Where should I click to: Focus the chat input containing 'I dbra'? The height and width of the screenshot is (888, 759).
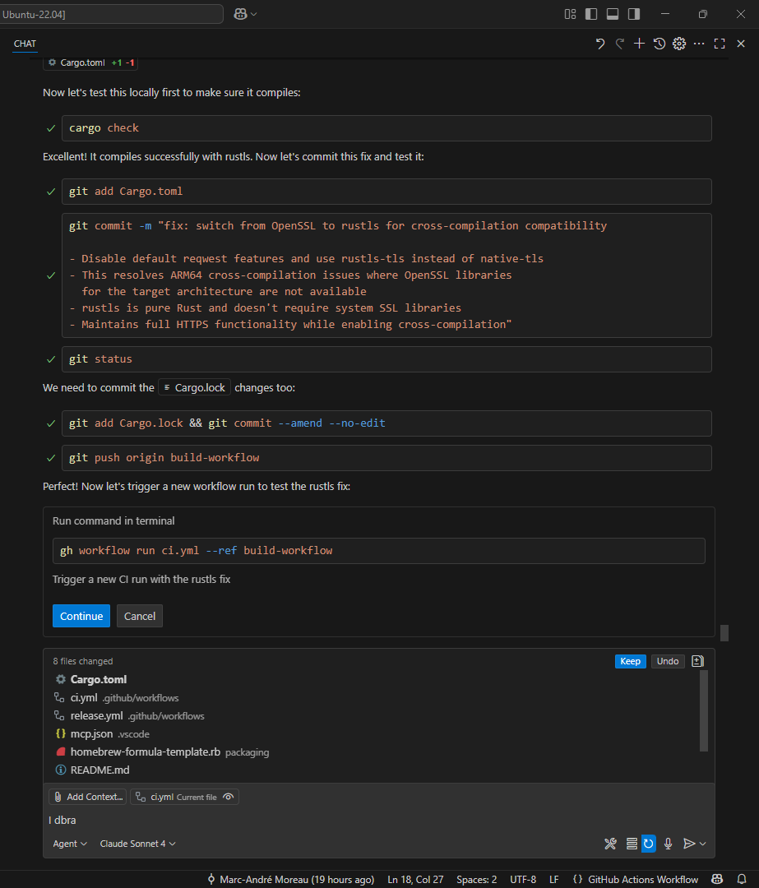(x=378, y=820)
